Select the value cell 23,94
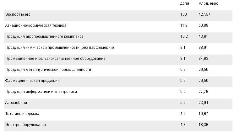This screenshot has height=136, width=234. tap(203, 103)
